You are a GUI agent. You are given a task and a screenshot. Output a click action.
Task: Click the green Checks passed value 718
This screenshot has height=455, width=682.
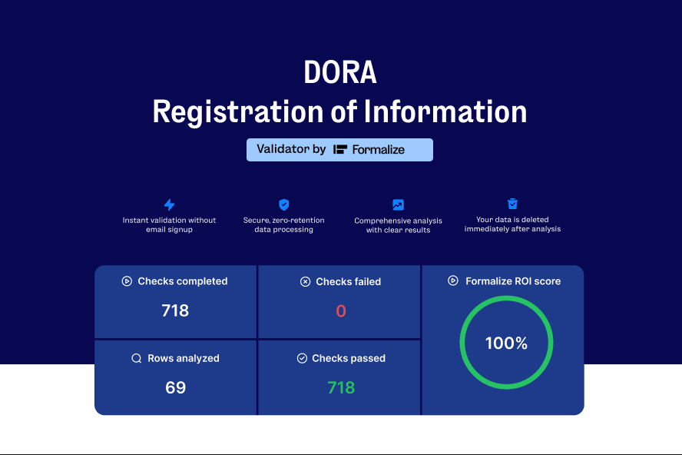341,388
